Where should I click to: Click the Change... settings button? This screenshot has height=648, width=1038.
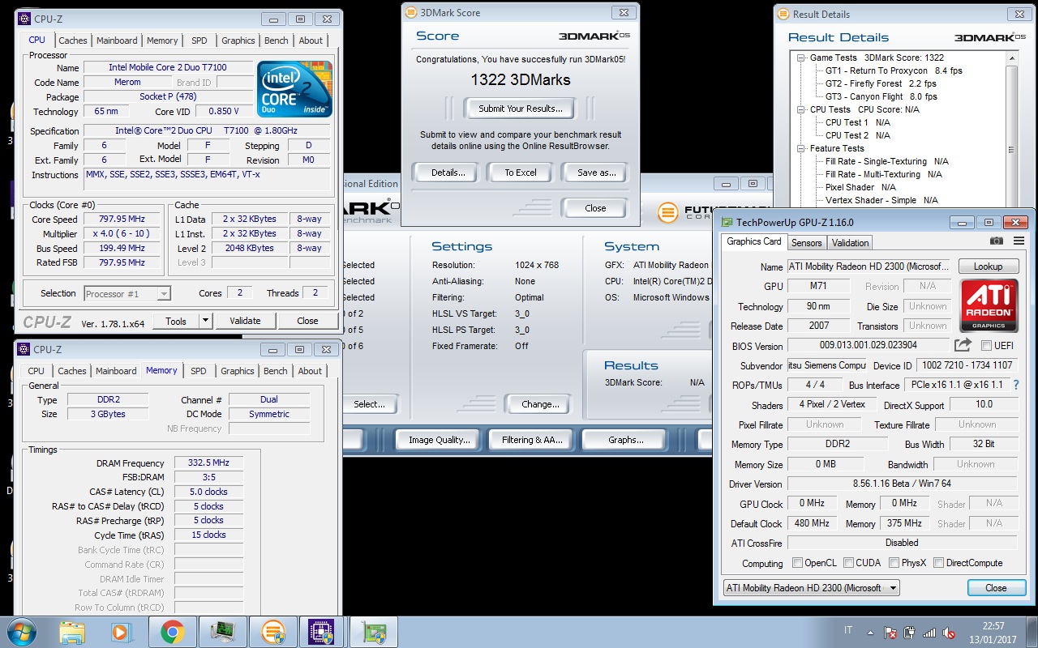[541, 404]
